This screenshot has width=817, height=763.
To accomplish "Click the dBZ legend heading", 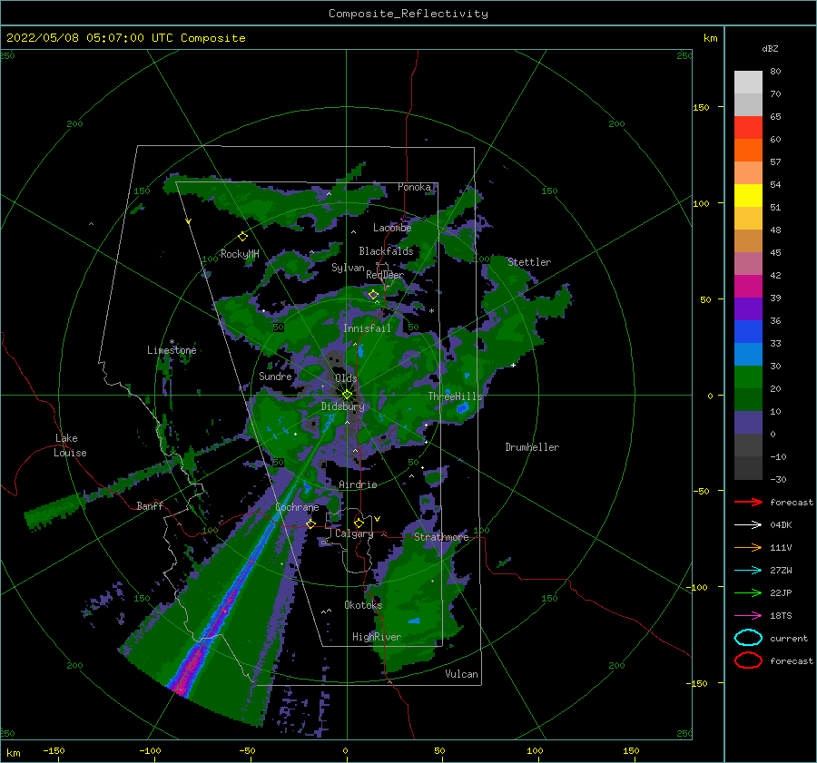I will point(770,48).
